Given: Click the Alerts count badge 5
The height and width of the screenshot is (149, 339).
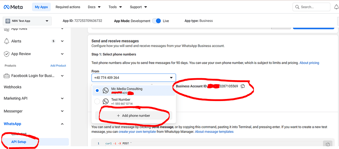Looking at the screenshot, I should pyautogui.click(x=53, y=41).
